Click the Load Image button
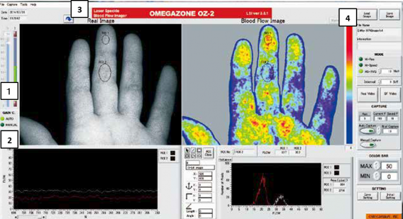 [x=367, y=15]
